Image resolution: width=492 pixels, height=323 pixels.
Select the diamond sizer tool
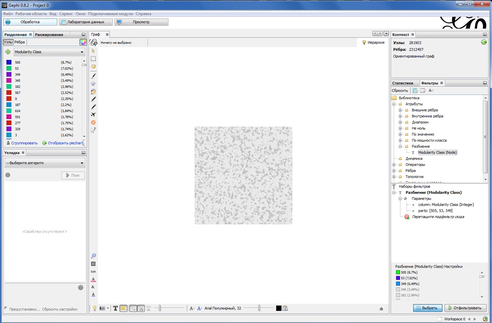point(93,84)
